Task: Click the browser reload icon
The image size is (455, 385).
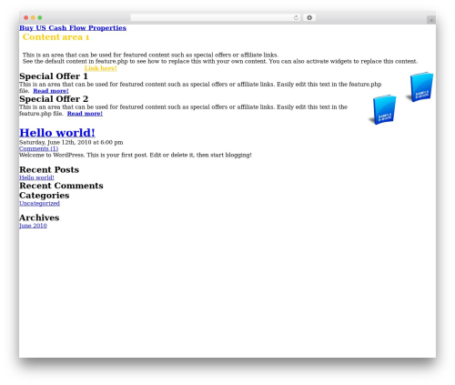Action: coord(296,18)
